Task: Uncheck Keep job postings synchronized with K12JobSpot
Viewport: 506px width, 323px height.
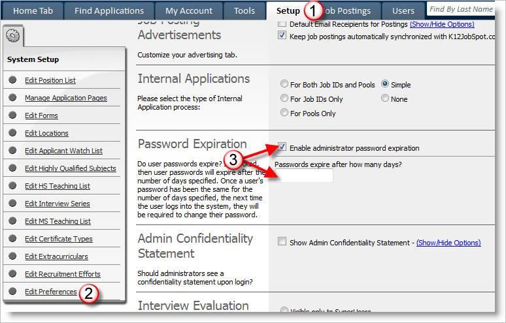Action: [282, 35]
